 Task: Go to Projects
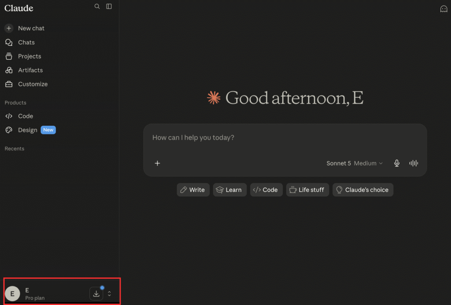click(23, 56)
